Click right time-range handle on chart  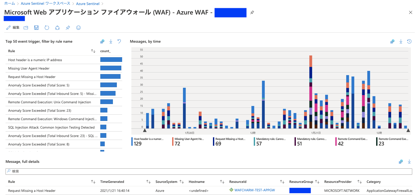click(x=408, y=130)
